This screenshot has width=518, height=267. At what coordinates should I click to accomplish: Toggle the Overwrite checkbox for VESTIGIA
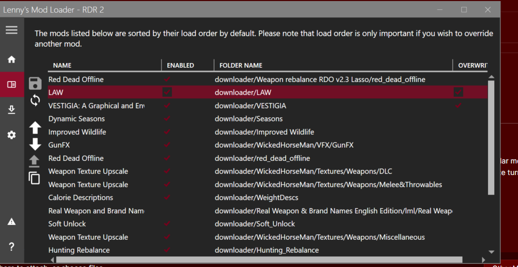[x=459, y=106]
